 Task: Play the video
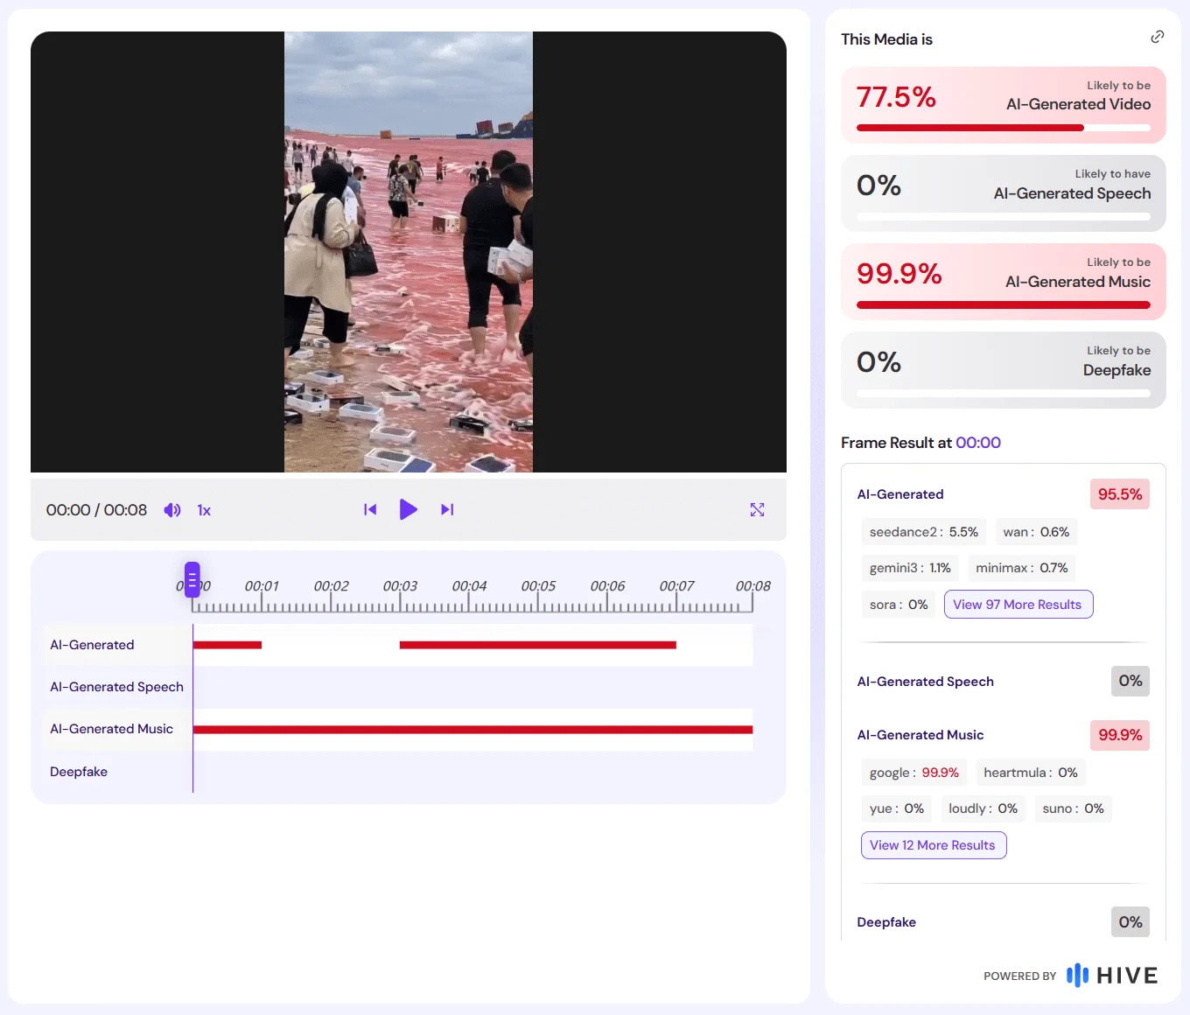click(x=409, y=509)
